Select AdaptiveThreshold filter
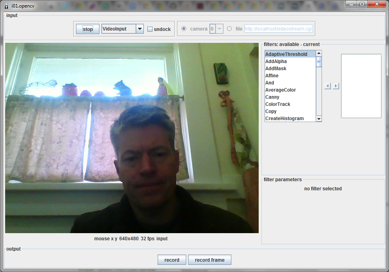This screenshot has height=272, width=389. (x=290, y=54)
